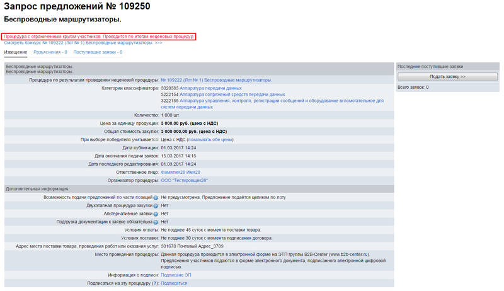Open organizer 'ООО "Тестировщик28"' link
504x291 pixels.
tap(184, 180)
